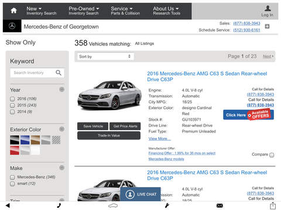Tap the back arrow in bottom bar
Viewport: 281px width, 210px height.
[8, 205]
